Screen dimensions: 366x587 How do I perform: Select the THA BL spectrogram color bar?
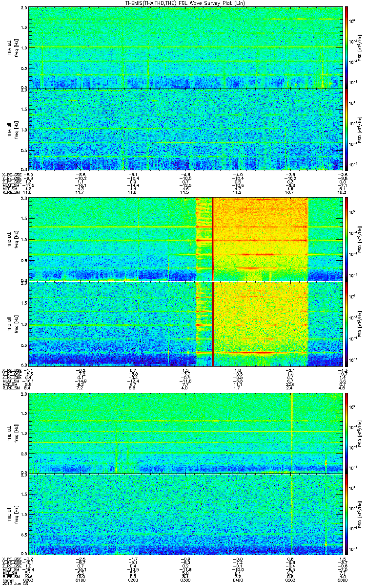coord(346,47)
